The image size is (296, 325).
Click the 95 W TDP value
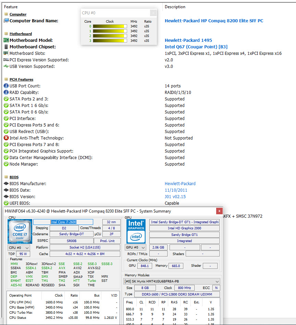[23, 254]
